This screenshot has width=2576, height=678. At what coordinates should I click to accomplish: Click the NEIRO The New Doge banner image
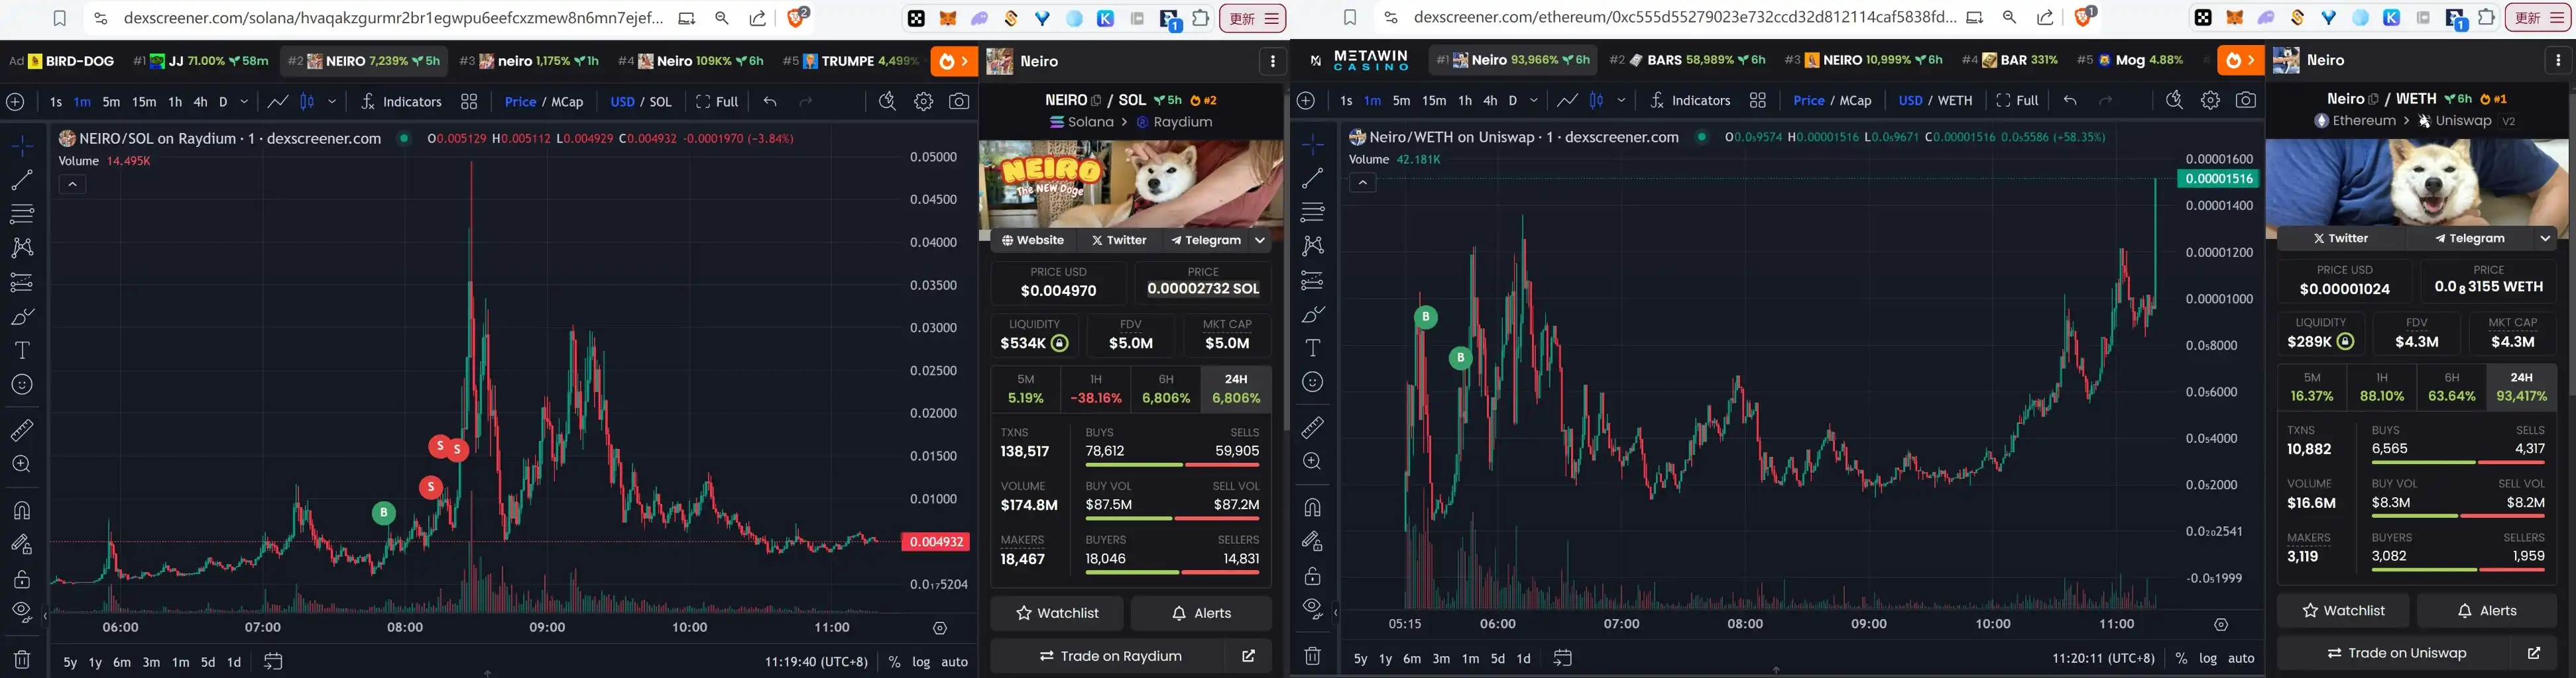click(1130, 185)
